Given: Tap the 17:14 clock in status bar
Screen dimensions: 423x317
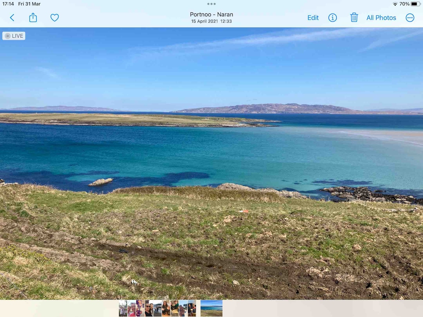Looking at the screenshot, I should (8, 4).
